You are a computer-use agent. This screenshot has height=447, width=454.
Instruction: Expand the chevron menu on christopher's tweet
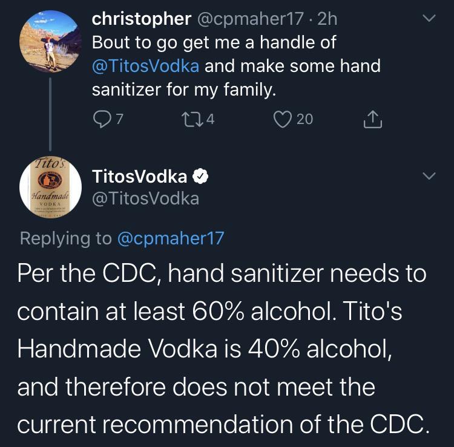427,20
